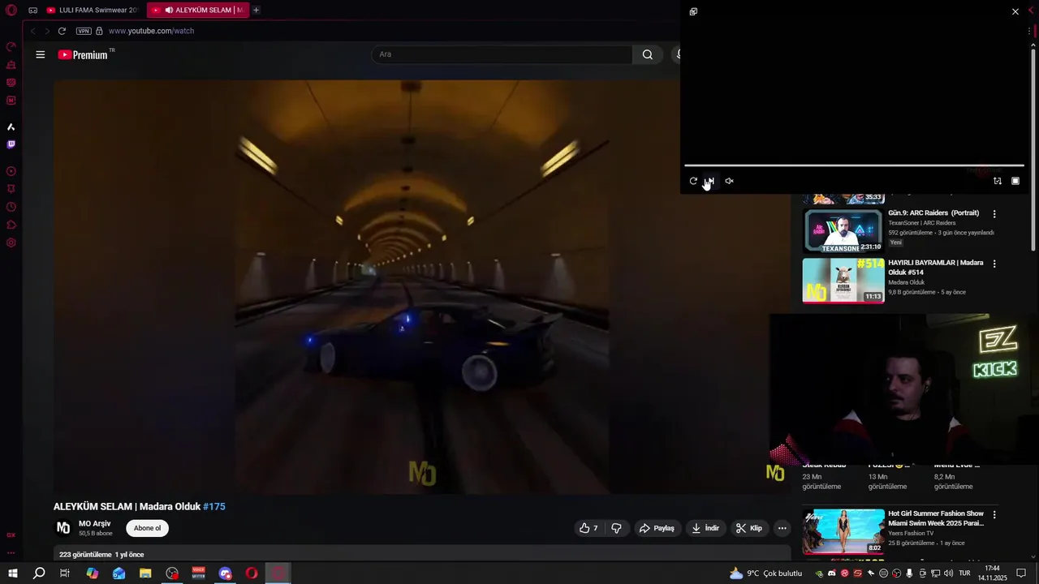Open Aria AI from Opera sidebar
The height and width of the screenshot is (584, 1039).
(11, 127)
